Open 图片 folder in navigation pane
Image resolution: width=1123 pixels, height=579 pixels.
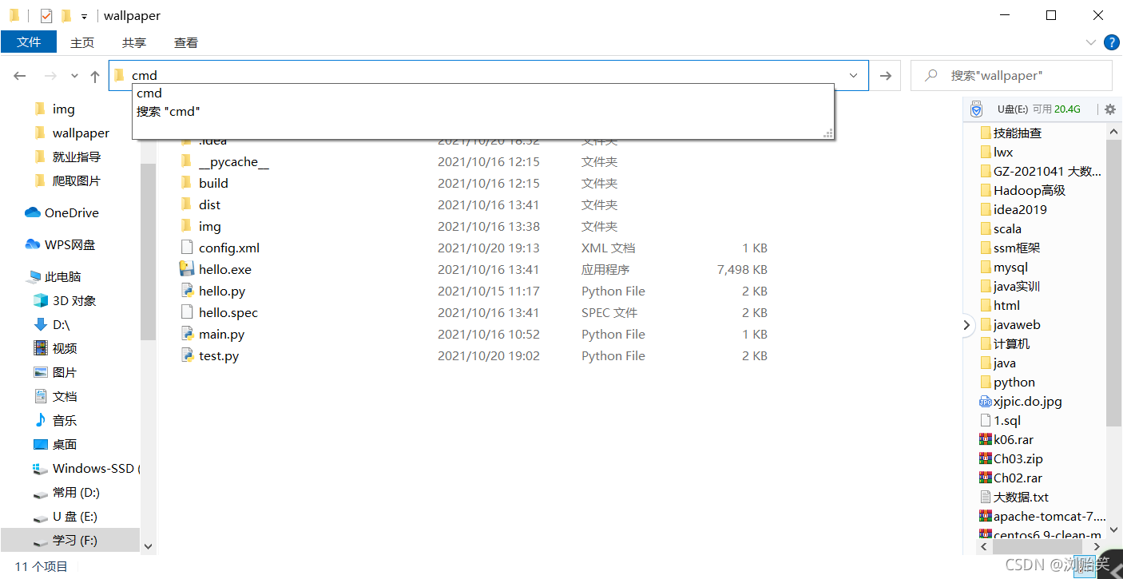[x=65, y=372]
